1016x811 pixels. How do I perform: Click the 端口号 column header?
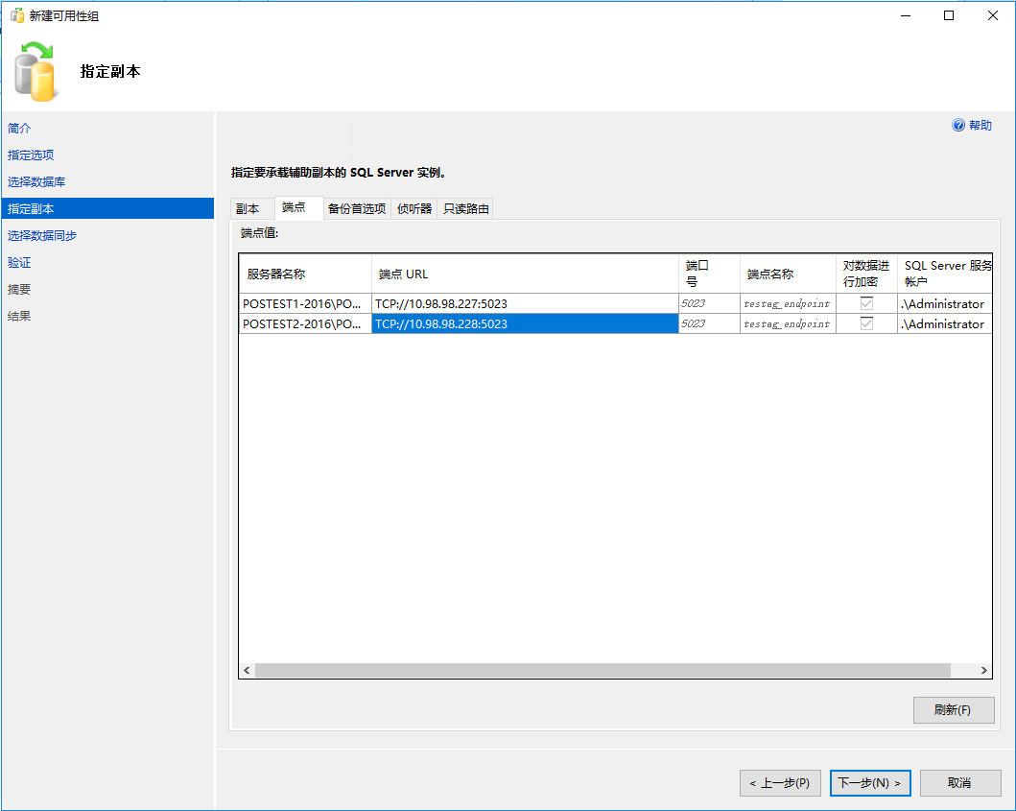point(709,274)
